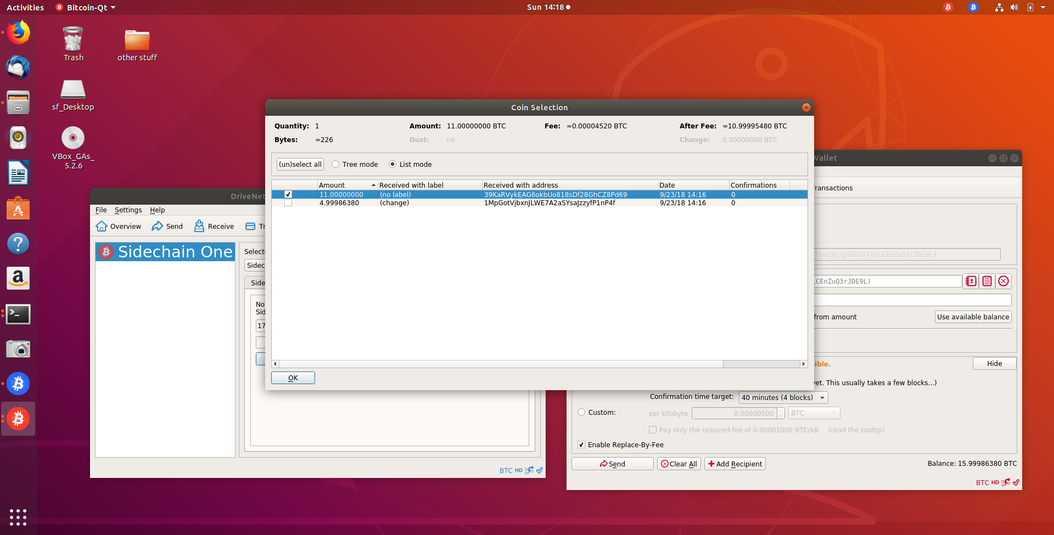The image size is (1054, 535).
Task: Check the 4.99986380 change coin row
Action: pos(288,202)
